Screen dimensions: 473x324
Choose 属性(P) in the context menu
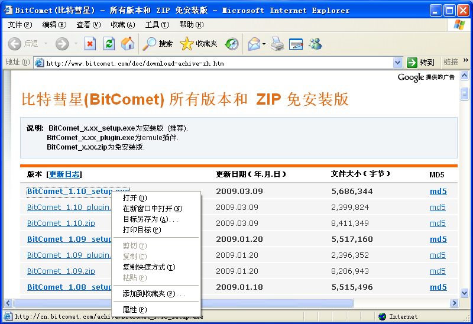click(155, 310)
